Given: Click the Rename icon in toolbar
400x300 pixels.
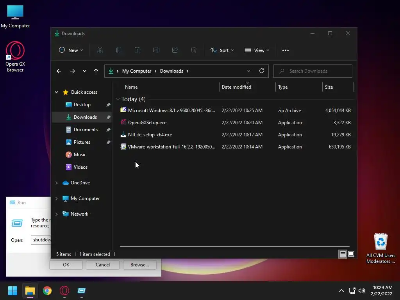Looking at the screenshot, I should (156, 50).
